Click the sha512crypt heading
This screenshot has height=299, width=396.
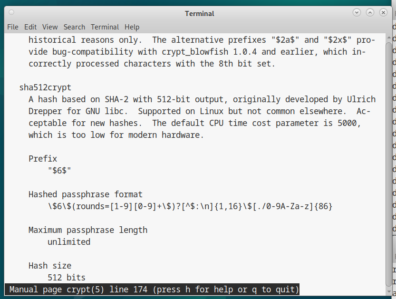(45, 87)
